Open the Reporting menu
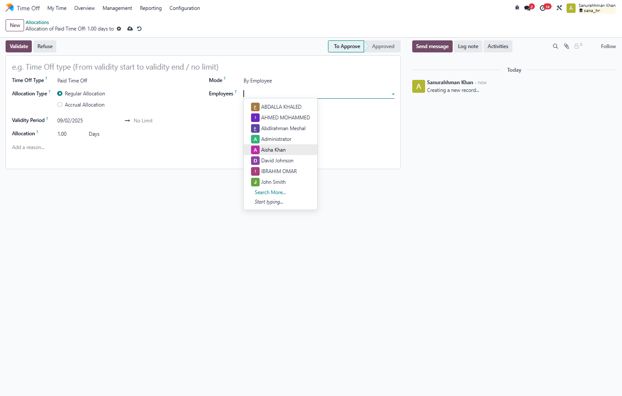 click(x=151, y=8)
